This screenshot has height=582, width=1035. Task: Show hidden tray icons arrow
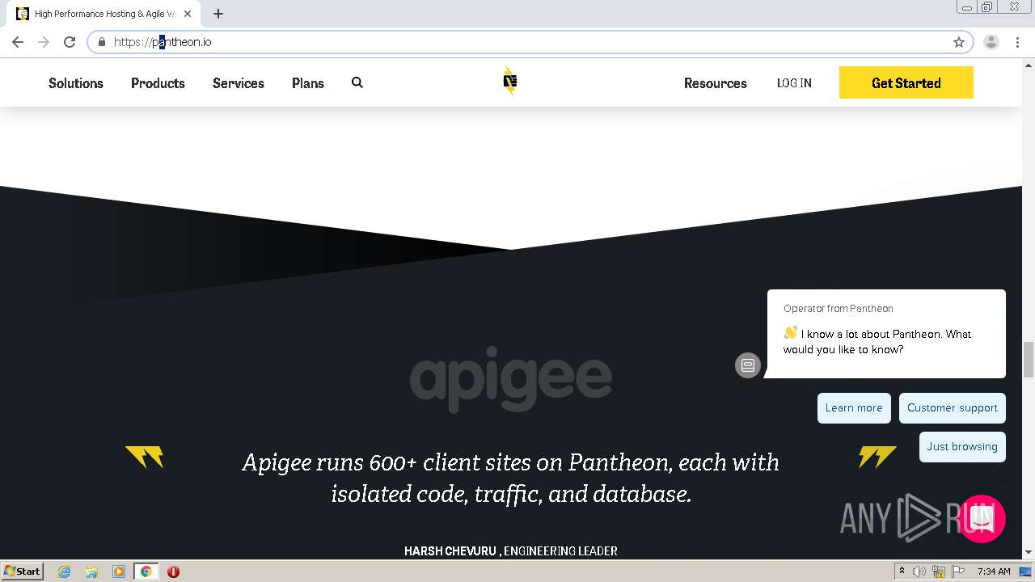point(902,571)
